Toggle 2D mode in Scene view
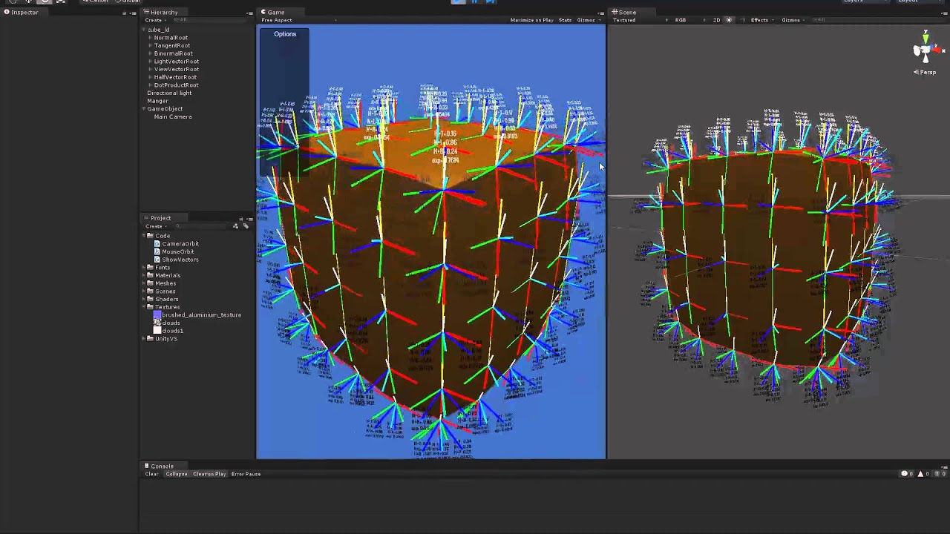 716,20
